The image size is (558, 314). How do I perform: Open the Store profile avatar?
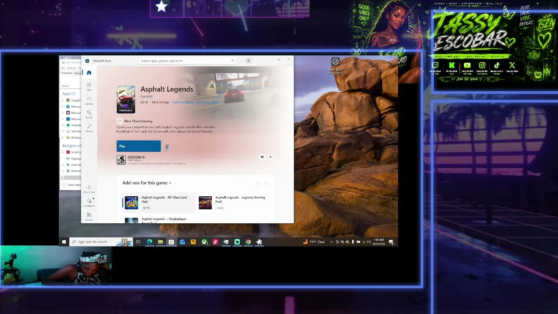248,61
